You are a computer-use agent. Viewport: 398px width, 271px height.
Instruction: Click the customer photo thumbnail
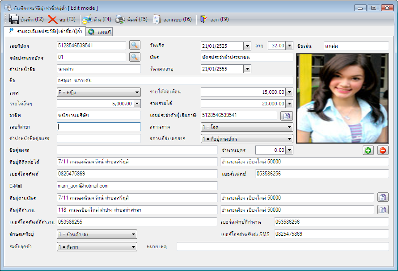(343, 98)
